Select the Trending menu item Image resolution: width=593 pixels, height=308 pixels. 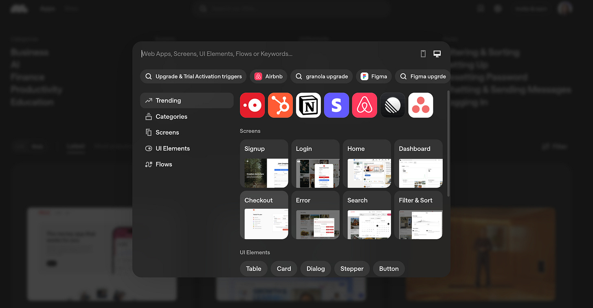click(x=187, y=100)
